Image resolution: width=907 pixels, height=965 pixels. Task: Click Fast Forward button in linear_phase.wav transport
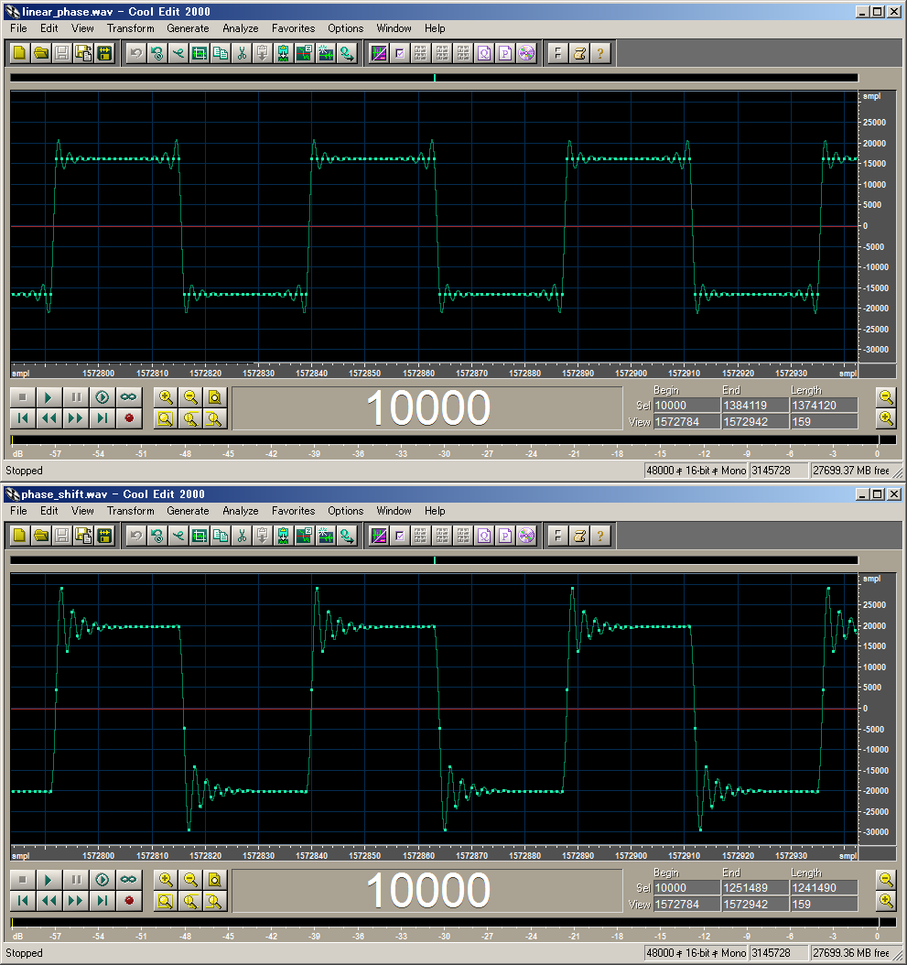click(x=76, y=418)
